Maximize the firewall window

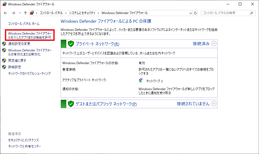coord(240,4)
